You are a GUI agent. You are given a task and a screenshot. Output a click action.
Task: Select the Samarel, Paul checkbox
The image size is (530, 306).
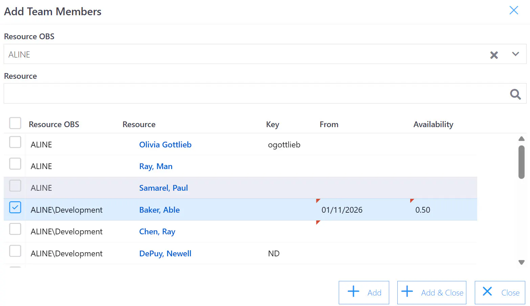click(15, 186)
